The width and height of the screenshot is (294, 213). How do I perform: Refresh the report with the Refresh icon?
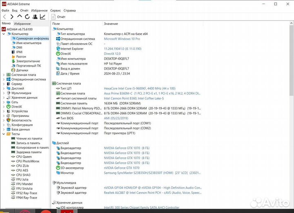click(x=27, y=17)
